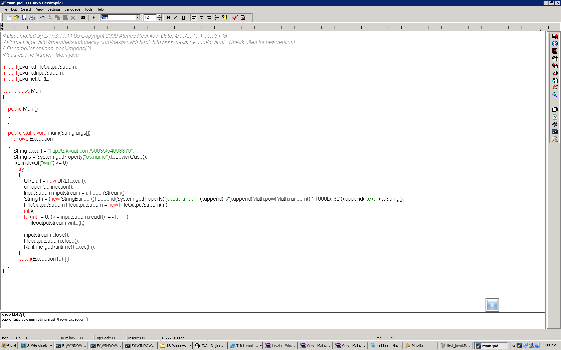This screenshot has height=350, width=561.
Task: Decrease font size with the down stepper
Action: [159, 19]
